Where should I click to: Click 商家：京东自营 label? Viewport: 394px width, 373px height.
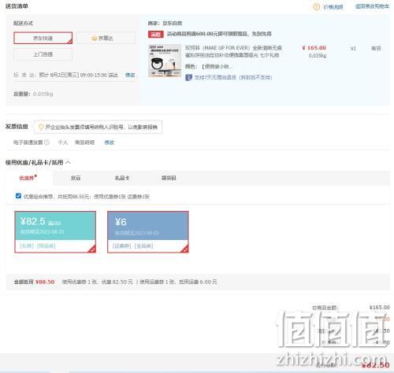(165, 24)
